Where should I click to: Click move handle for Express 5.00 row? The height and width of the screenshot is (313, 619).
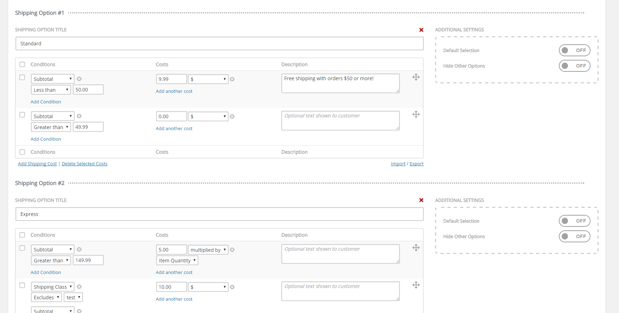[416, 248]
